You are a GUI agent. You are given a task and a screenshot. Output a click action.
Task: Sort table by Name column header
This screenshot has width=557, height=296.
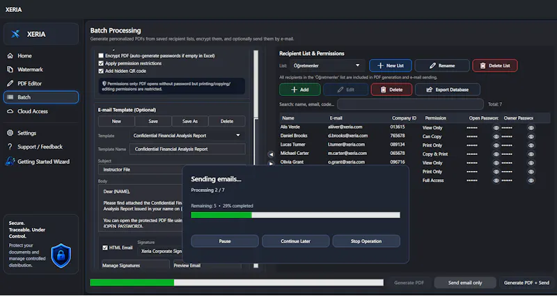click(x=288, y=118)
